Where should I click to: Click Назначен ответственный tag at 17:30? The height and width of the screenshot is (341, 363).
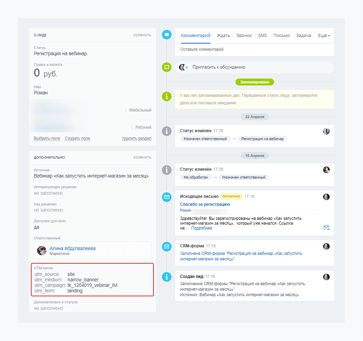(244, 177)
